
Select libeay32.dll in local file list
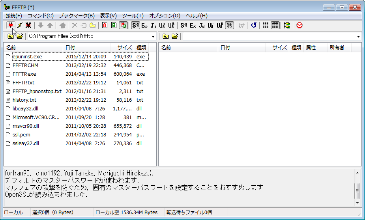coord(25,108)
